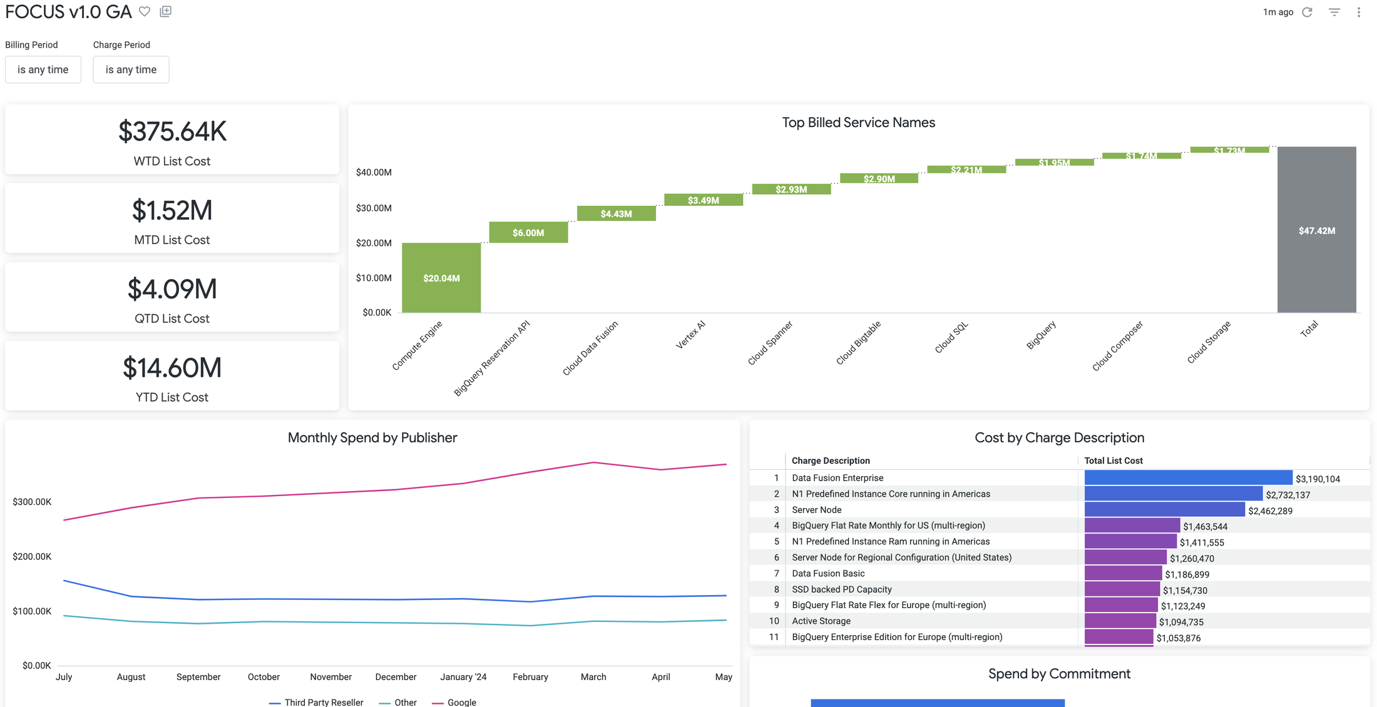The width and height of the screenshot is (1377, 707).
Task: Click N1 Predefined Instance Ram running in Americas
Action: pos(891,542)
